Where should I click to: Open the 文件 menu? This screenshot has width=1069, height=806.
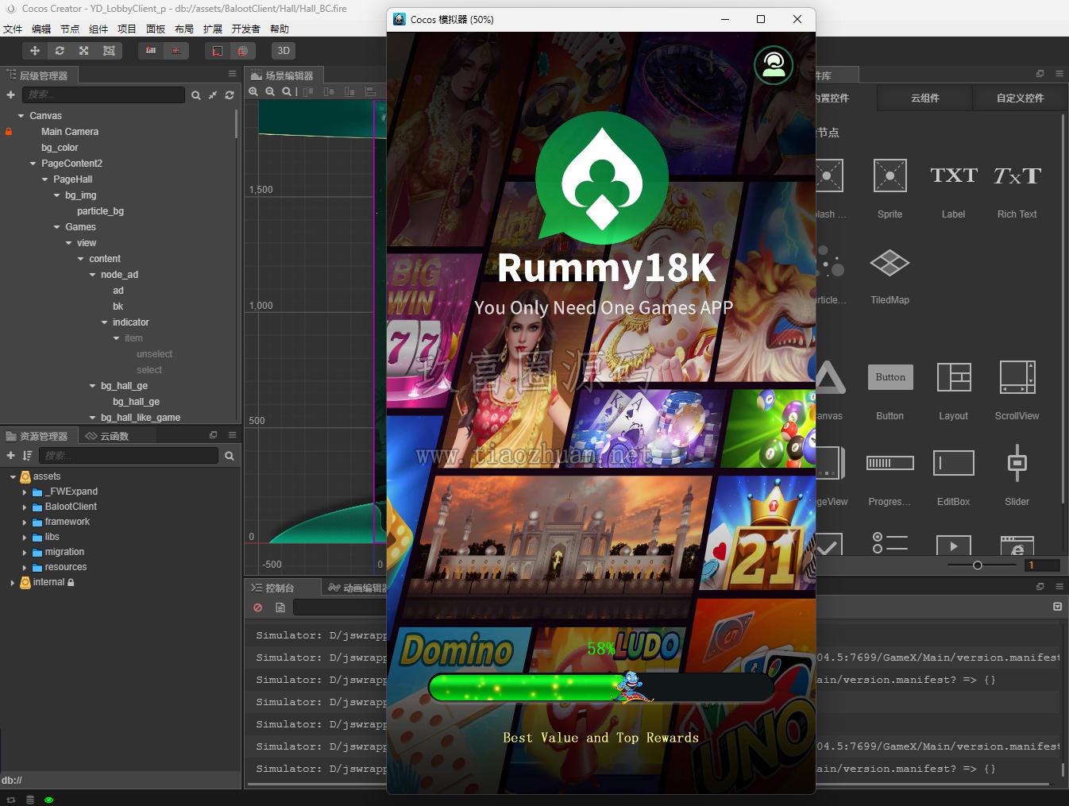coord(13,29)
